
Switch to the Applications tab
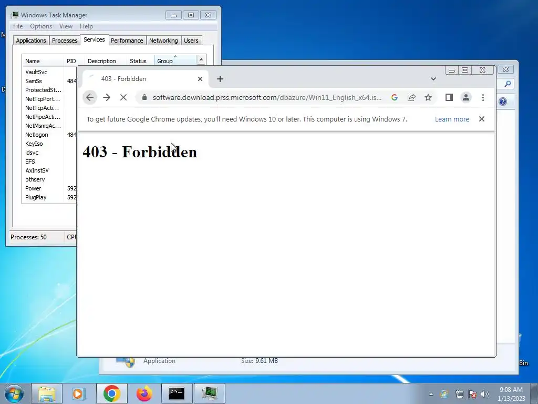click(31, 41)
